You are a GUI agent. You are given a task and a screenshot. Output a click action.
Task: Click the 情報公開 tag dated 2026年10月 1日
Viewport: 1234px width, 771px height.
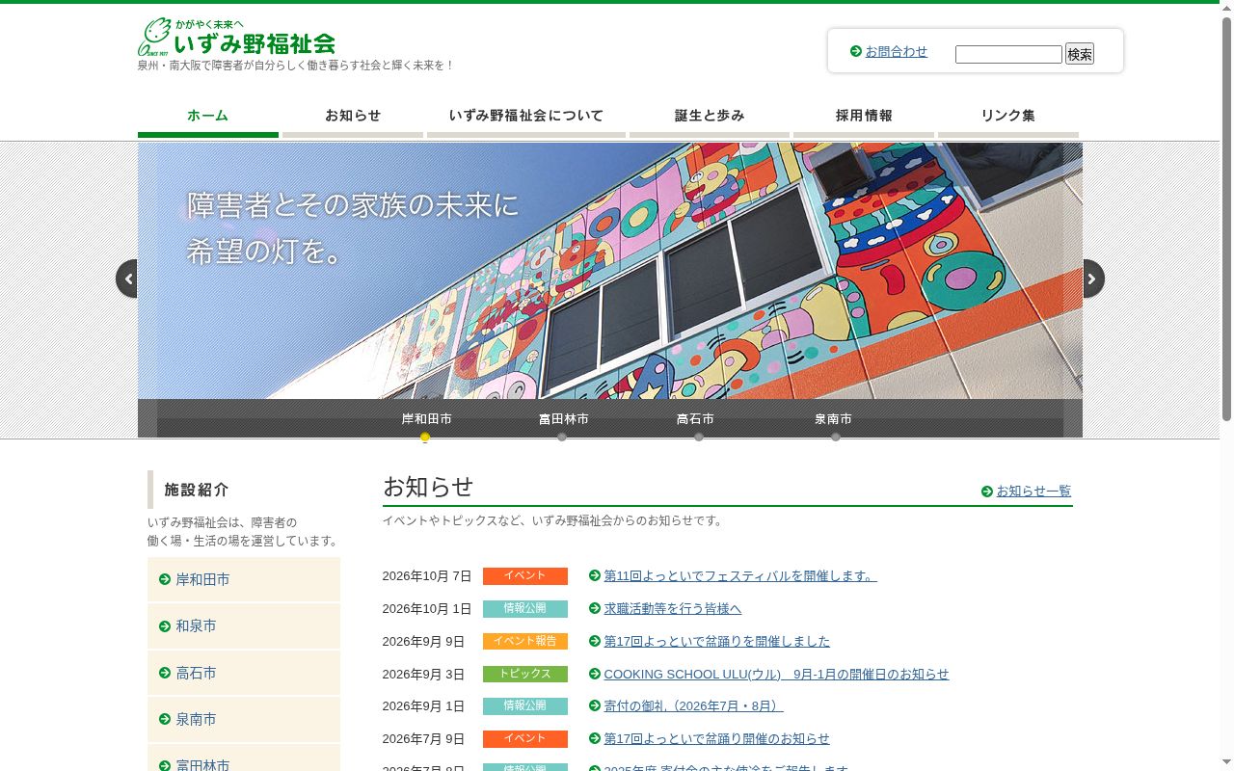(525, 609)
